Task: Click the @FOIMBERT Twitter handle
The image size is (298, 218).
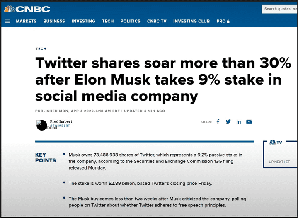Action: (x=61, y=126)
